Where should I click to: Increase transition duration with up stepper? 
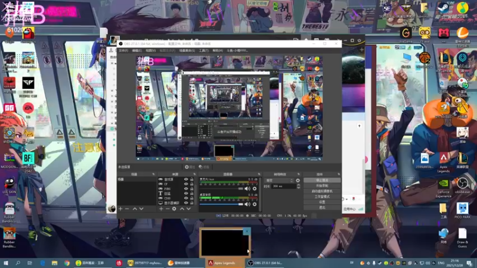(x=298, y=185)
